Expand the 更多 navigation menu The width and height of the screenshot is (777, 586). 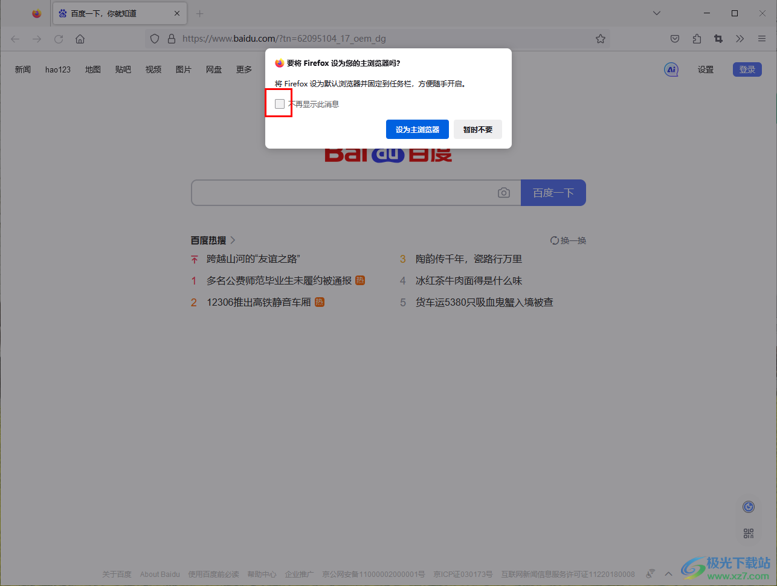pyautogui.click(x=244, y=69)
